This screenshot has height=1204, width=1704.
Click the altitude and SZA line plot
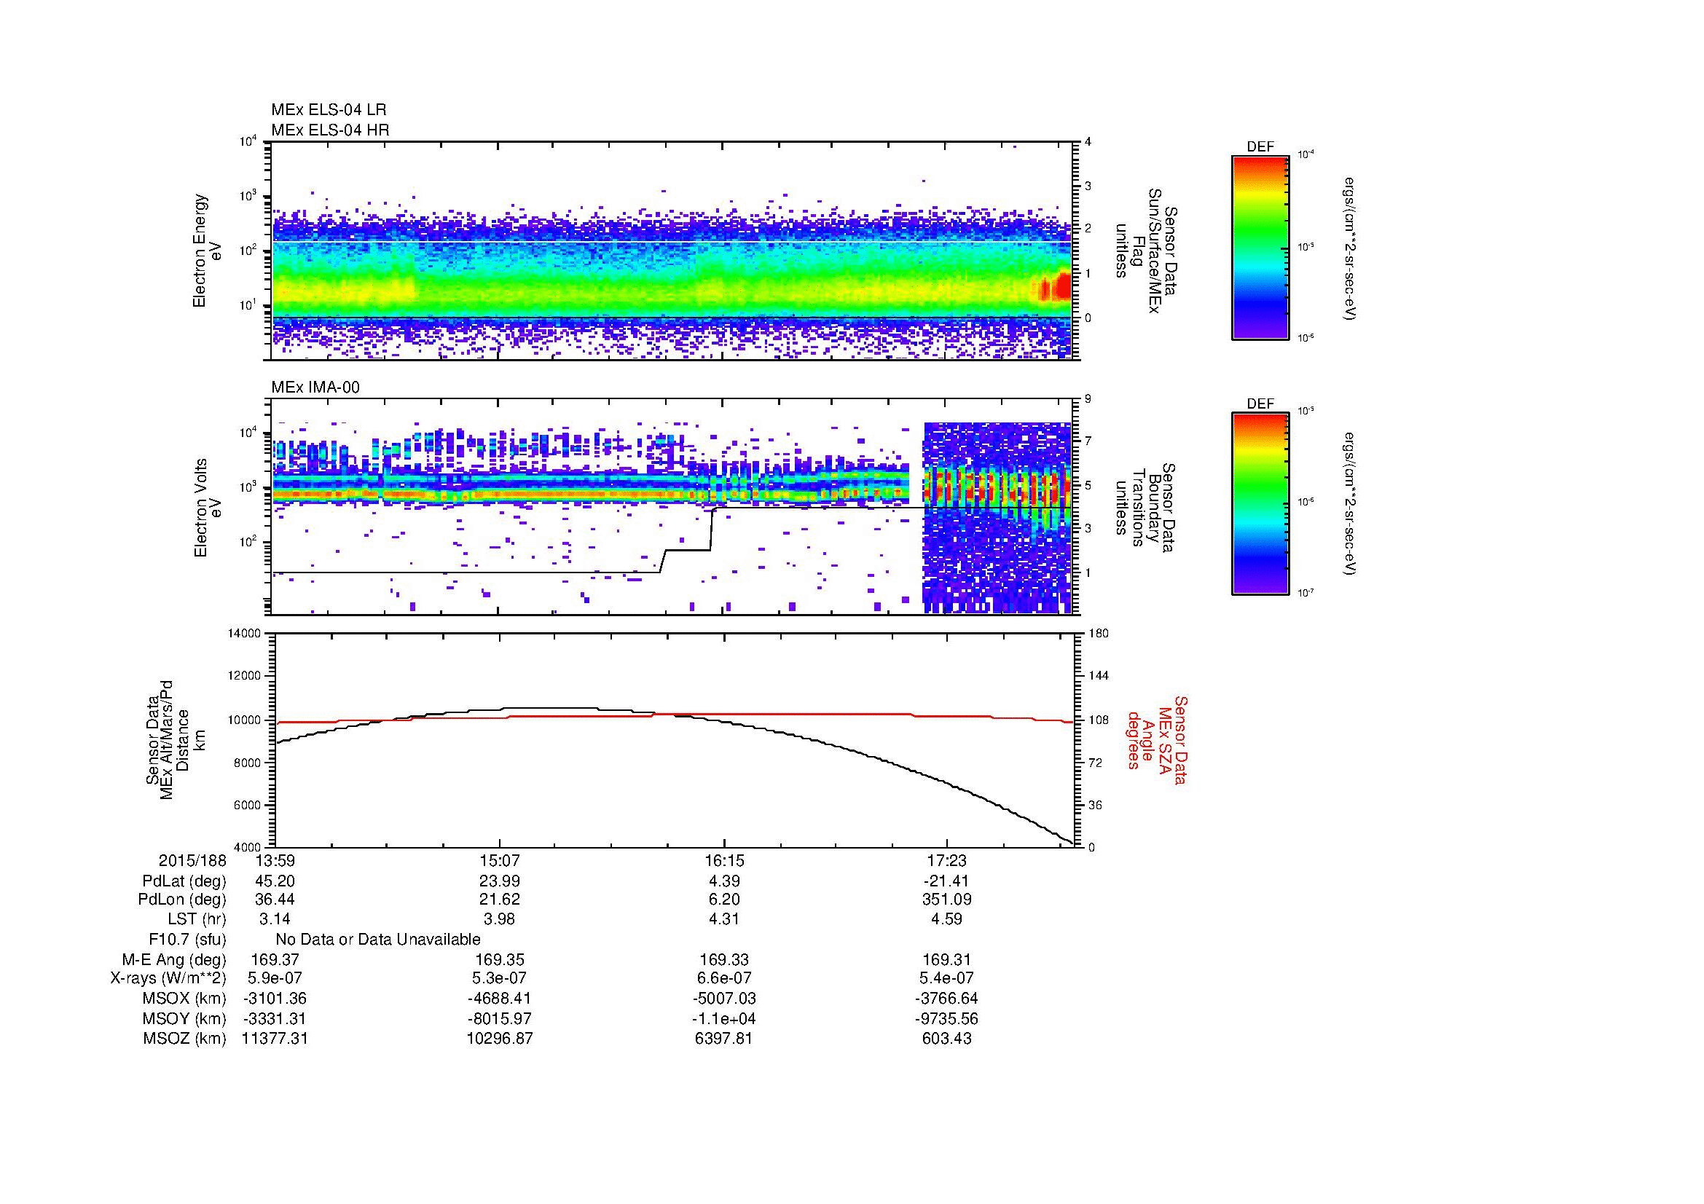[675, 739]
